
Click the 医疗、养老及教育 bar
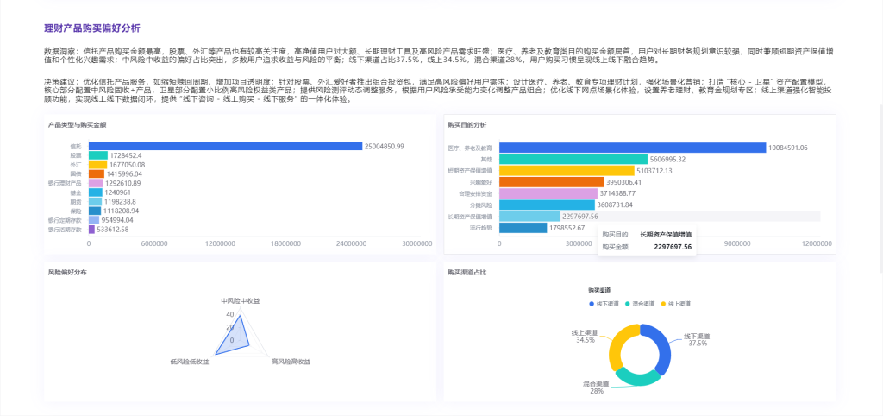[633, 148]
